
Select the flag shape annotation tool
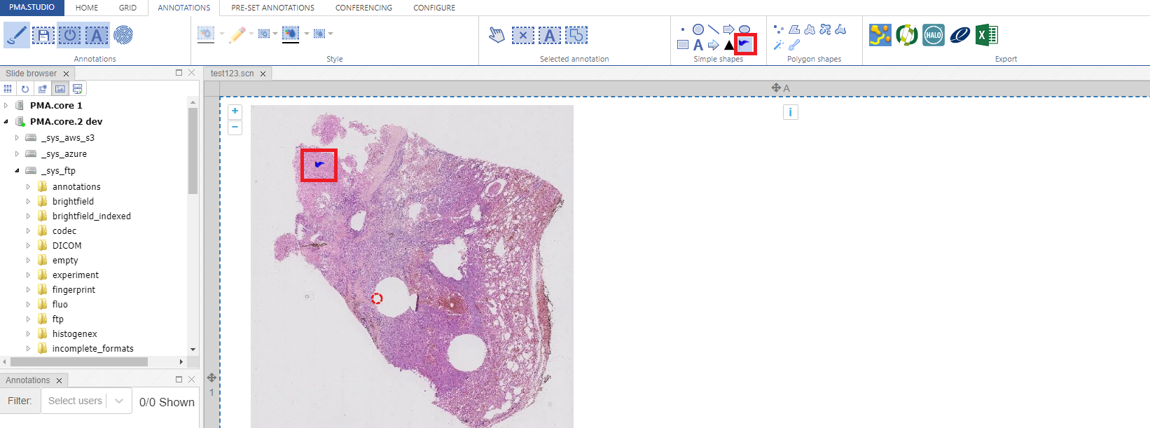click(x=744, y=44)
